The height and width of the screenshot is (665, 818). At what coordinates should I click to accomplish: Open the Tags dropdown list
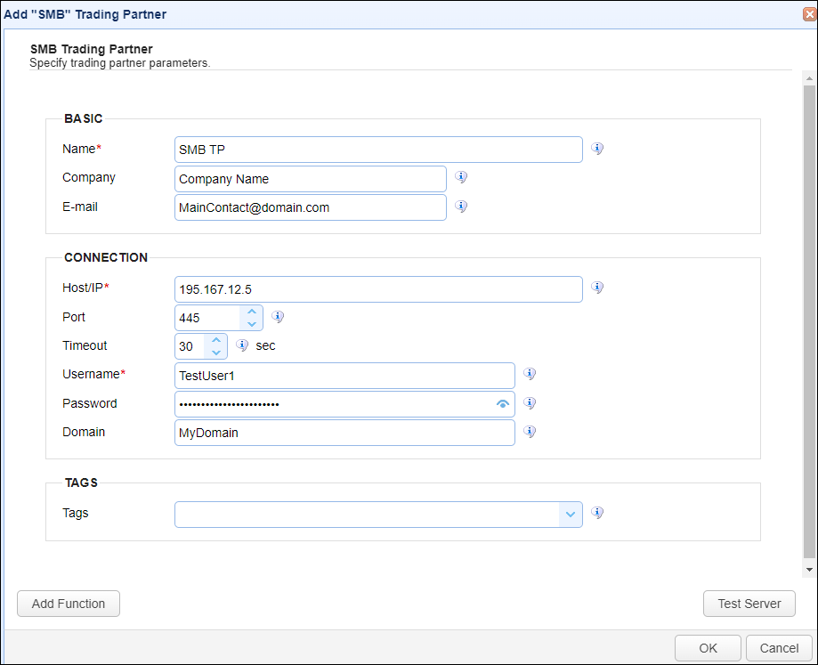571,515
